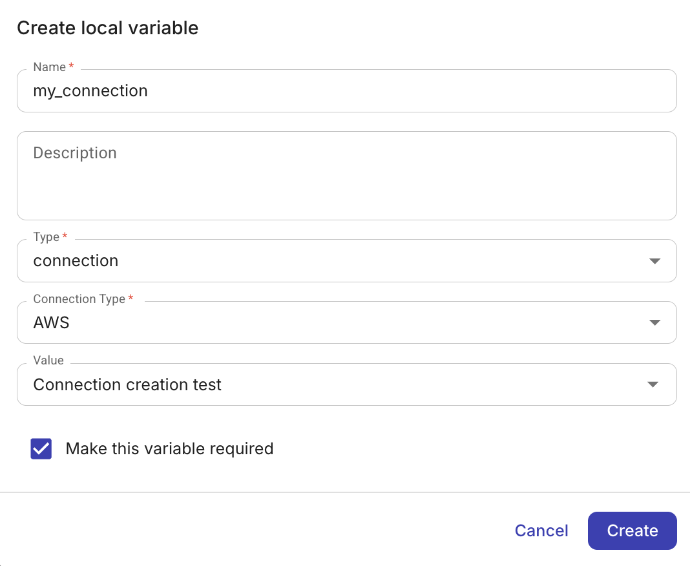Toggle the required variable checkbox
This screenshot has width=690, height=566.
tap(41, 448)
